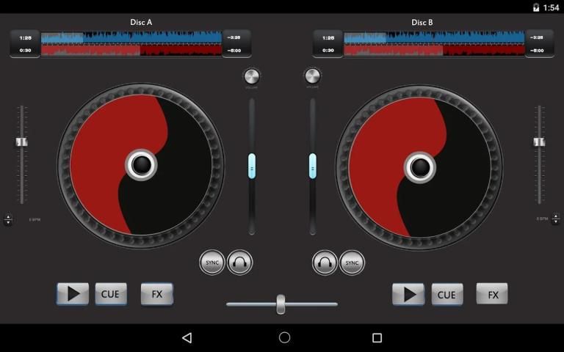564x352 pixels.
Task: Click the Disc A vertical volume fader
Action: coord(252,166)
